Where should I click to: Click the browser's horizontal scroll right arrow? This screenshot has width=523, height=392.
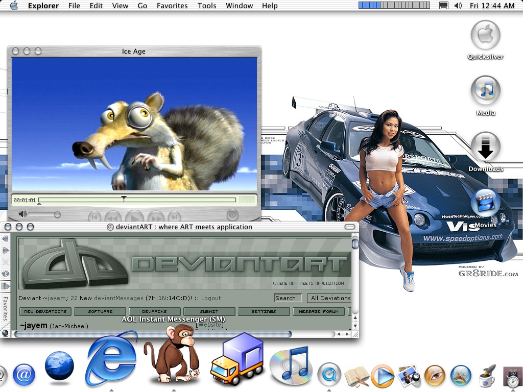347,334
